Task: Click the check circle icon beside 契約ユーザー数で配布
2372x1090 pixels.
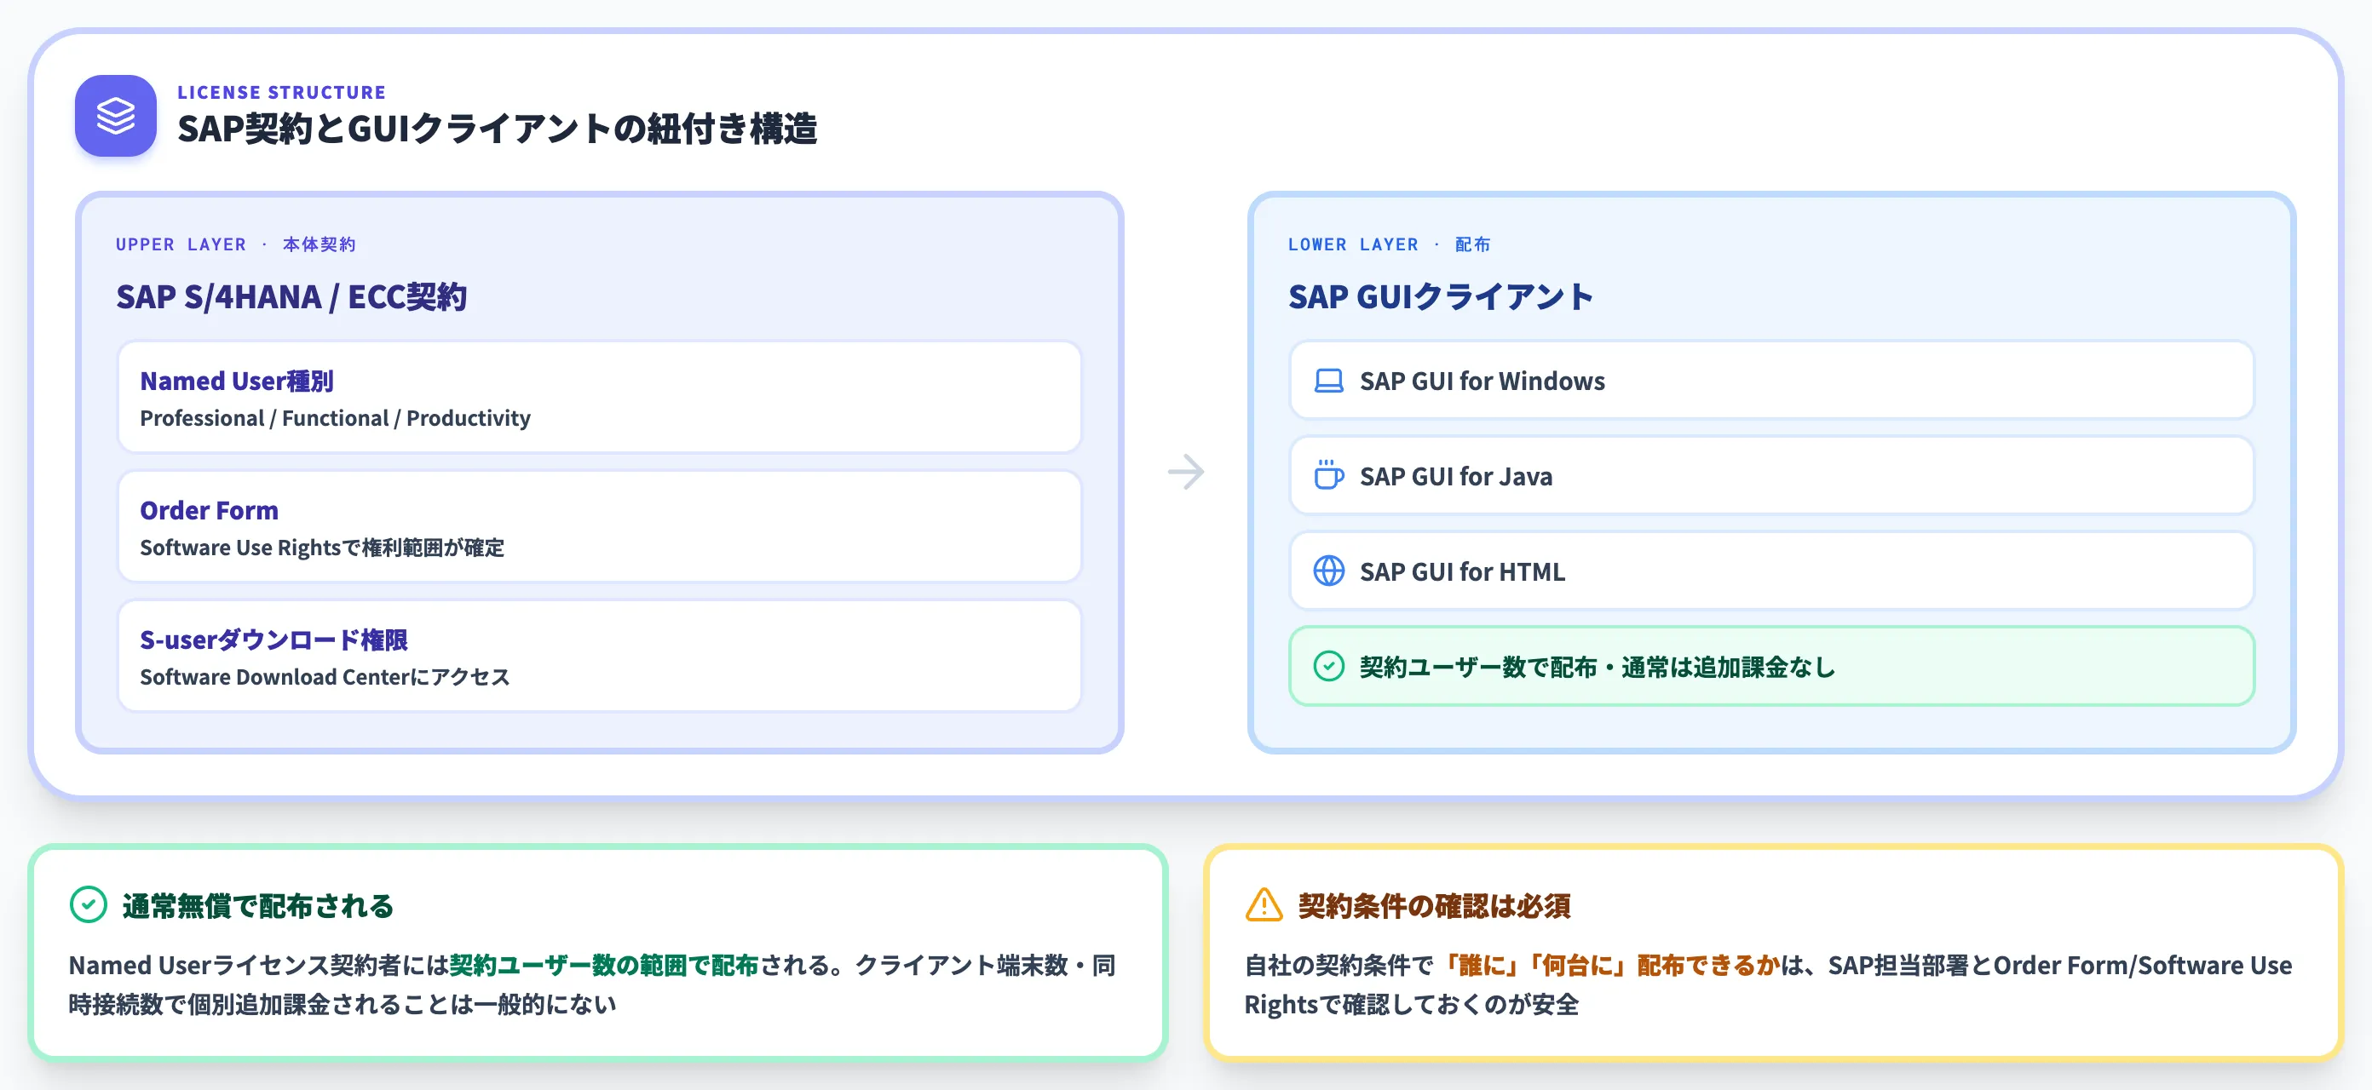Action: pos(1329,667)
